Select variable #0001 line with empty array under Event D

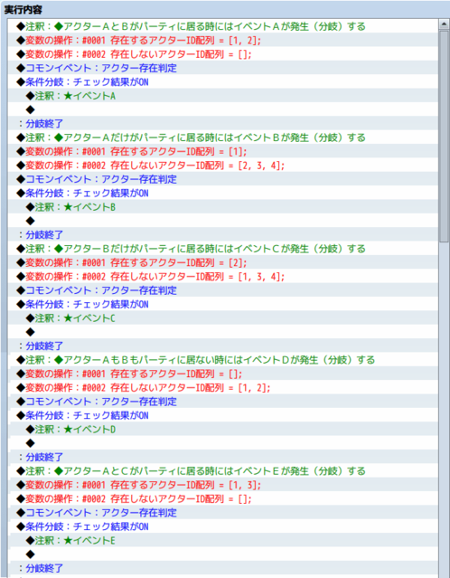(223, 374)
